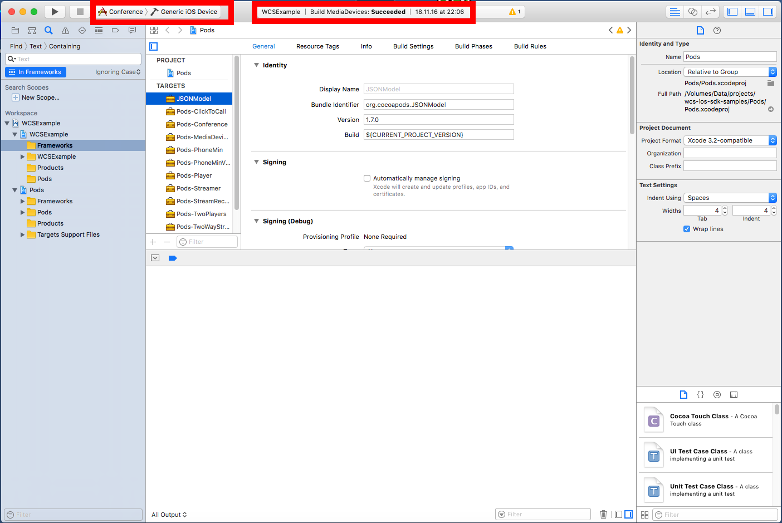Increment the Tab width stepper
This screenshot has height=523, width=782.
725,208
